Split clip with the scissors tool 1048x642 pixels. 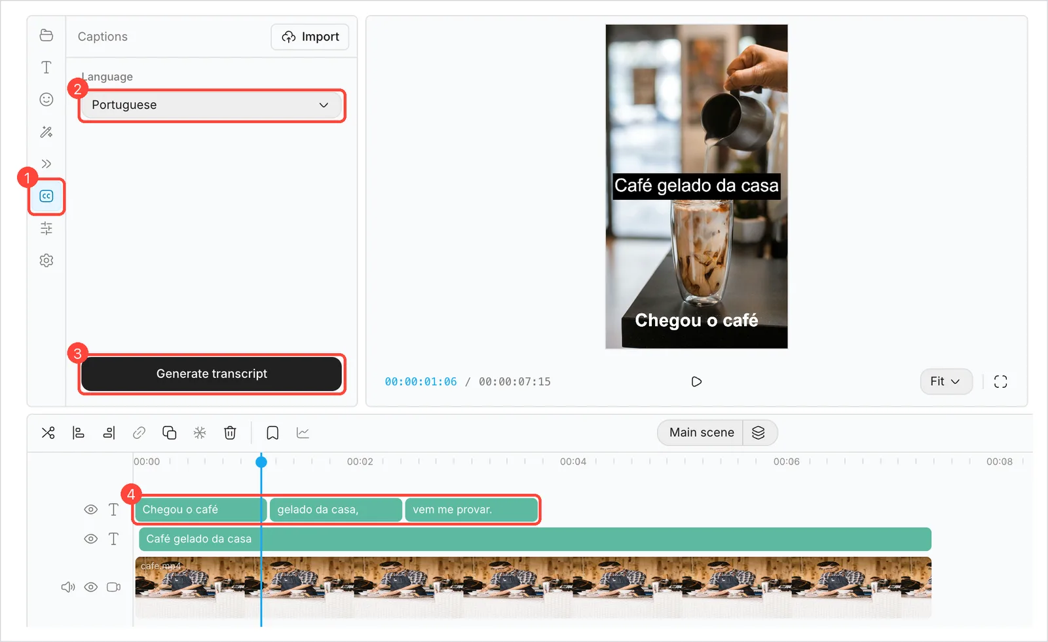tap(48, 432)
